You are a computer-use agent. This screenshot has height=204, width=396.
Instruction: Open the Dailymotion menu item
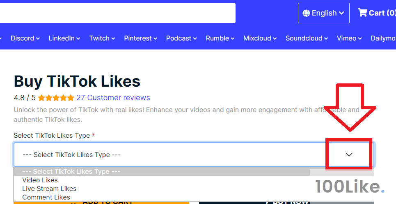point(383,38)
